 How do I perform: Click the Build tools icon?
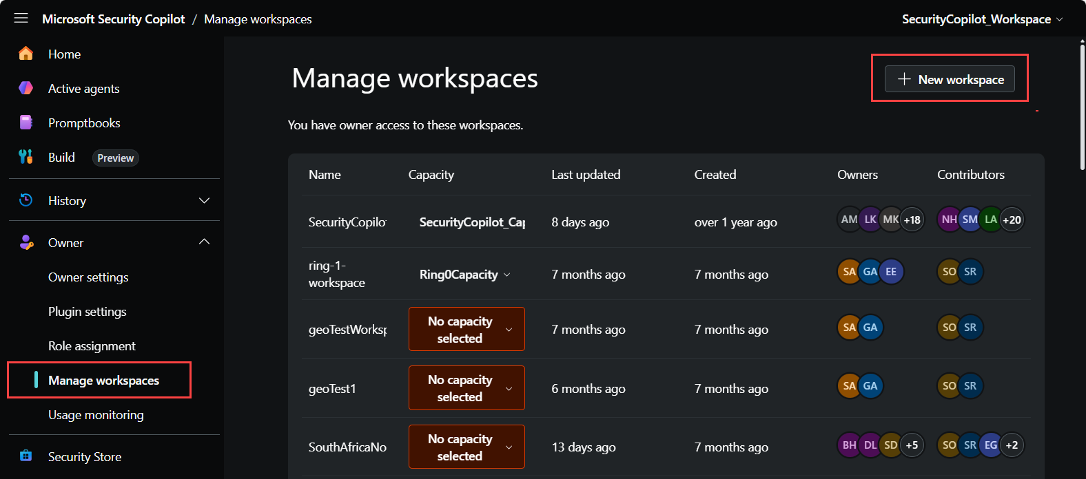tap(26, 157)
